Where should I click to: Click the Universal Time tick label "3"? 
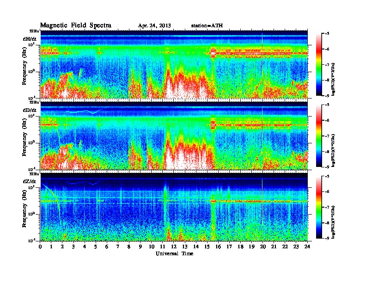[73, 246]
